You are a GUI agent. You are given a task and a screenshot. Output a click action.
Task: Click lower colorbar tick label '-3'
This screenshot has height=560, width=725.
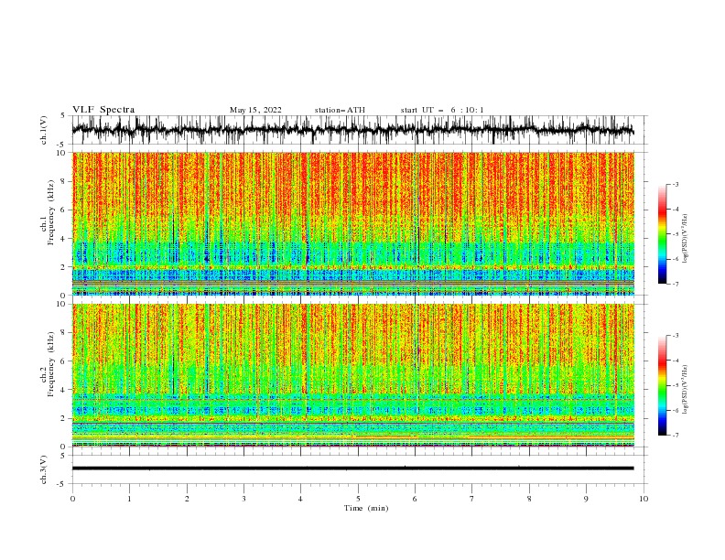(676, 336)
